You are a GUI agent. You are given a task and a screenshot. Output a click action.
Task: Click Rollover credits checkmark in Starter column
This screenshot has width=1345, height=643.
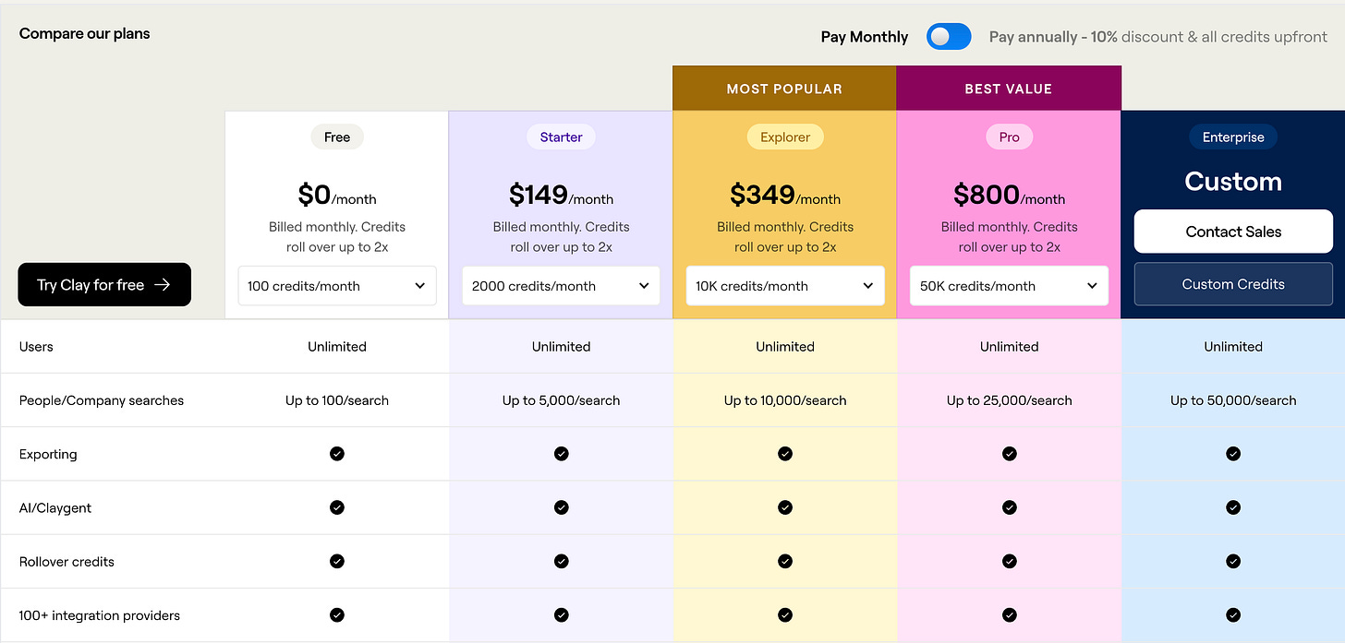pos(561,561)
